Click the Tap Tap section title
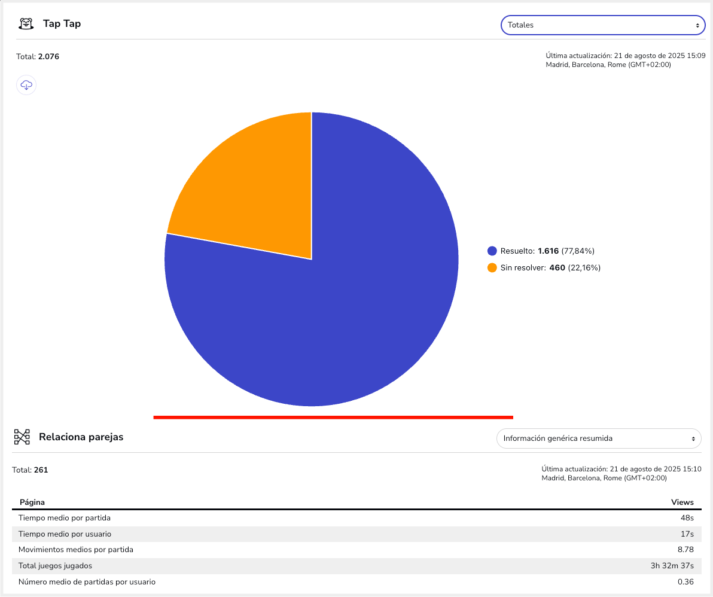 click(x=62, y=24)
